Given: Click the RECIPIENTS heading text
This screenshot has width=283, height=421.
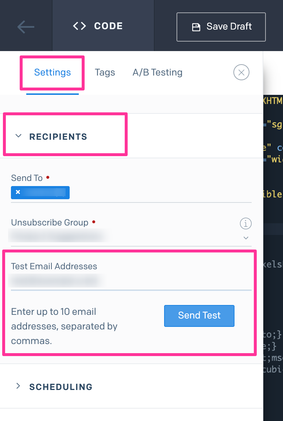Looking at the screenshot, I should coord(58,137).
